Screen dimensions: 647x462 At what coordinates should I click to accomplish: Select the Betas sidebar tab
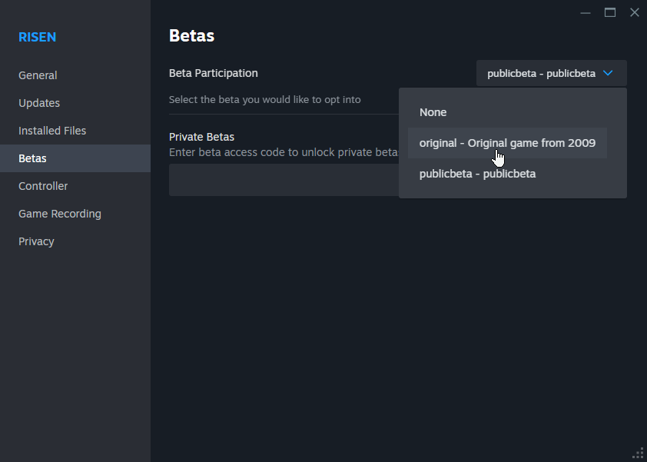32,158
